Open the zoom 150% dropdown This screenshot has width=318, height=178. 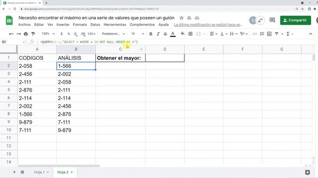[48, 34]
